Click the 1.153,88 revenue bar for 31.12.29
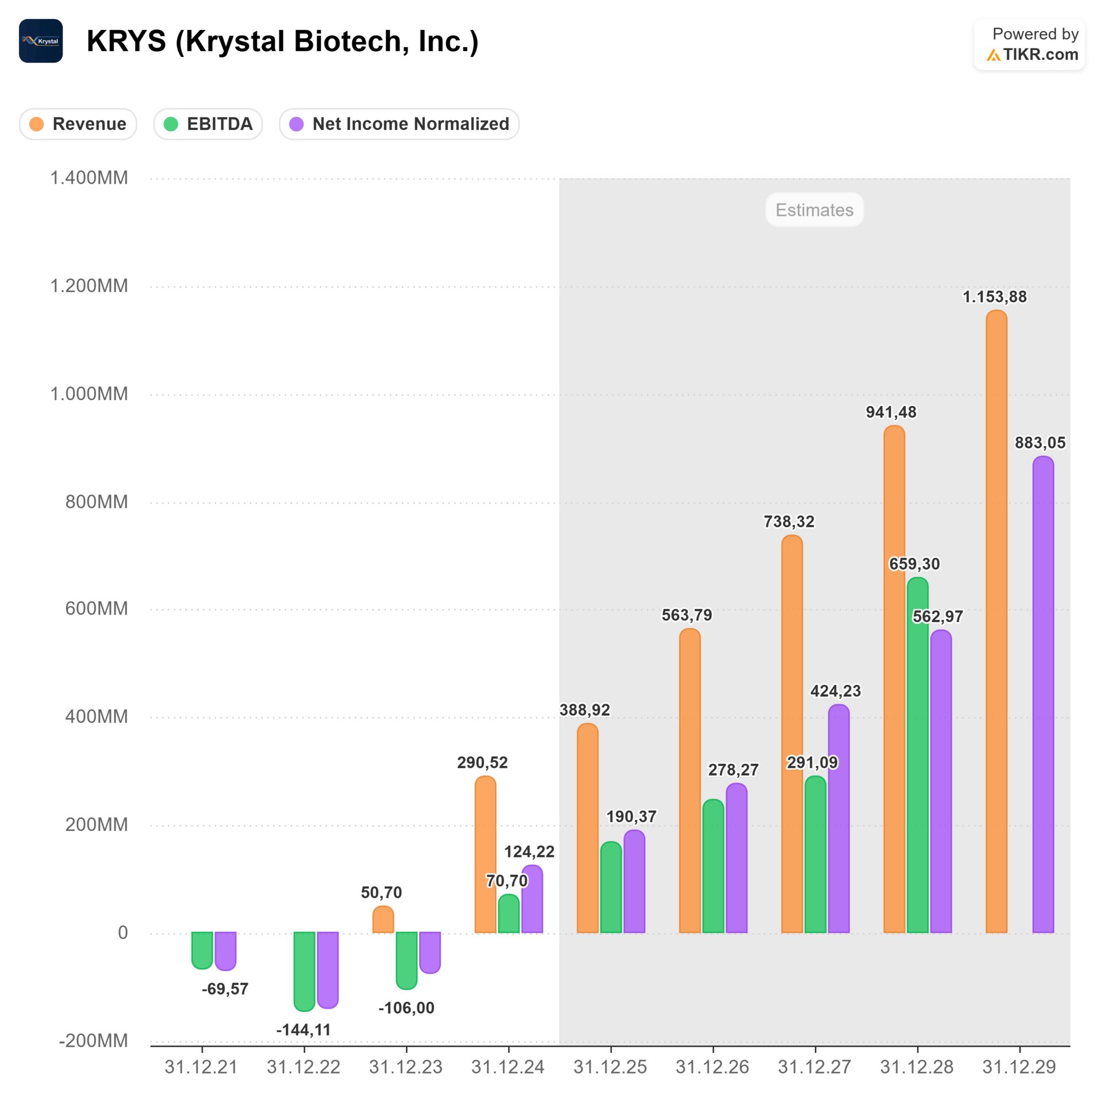 996,621
